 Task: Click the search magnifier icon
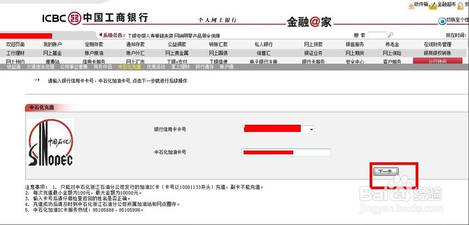[x=390, y=35]
